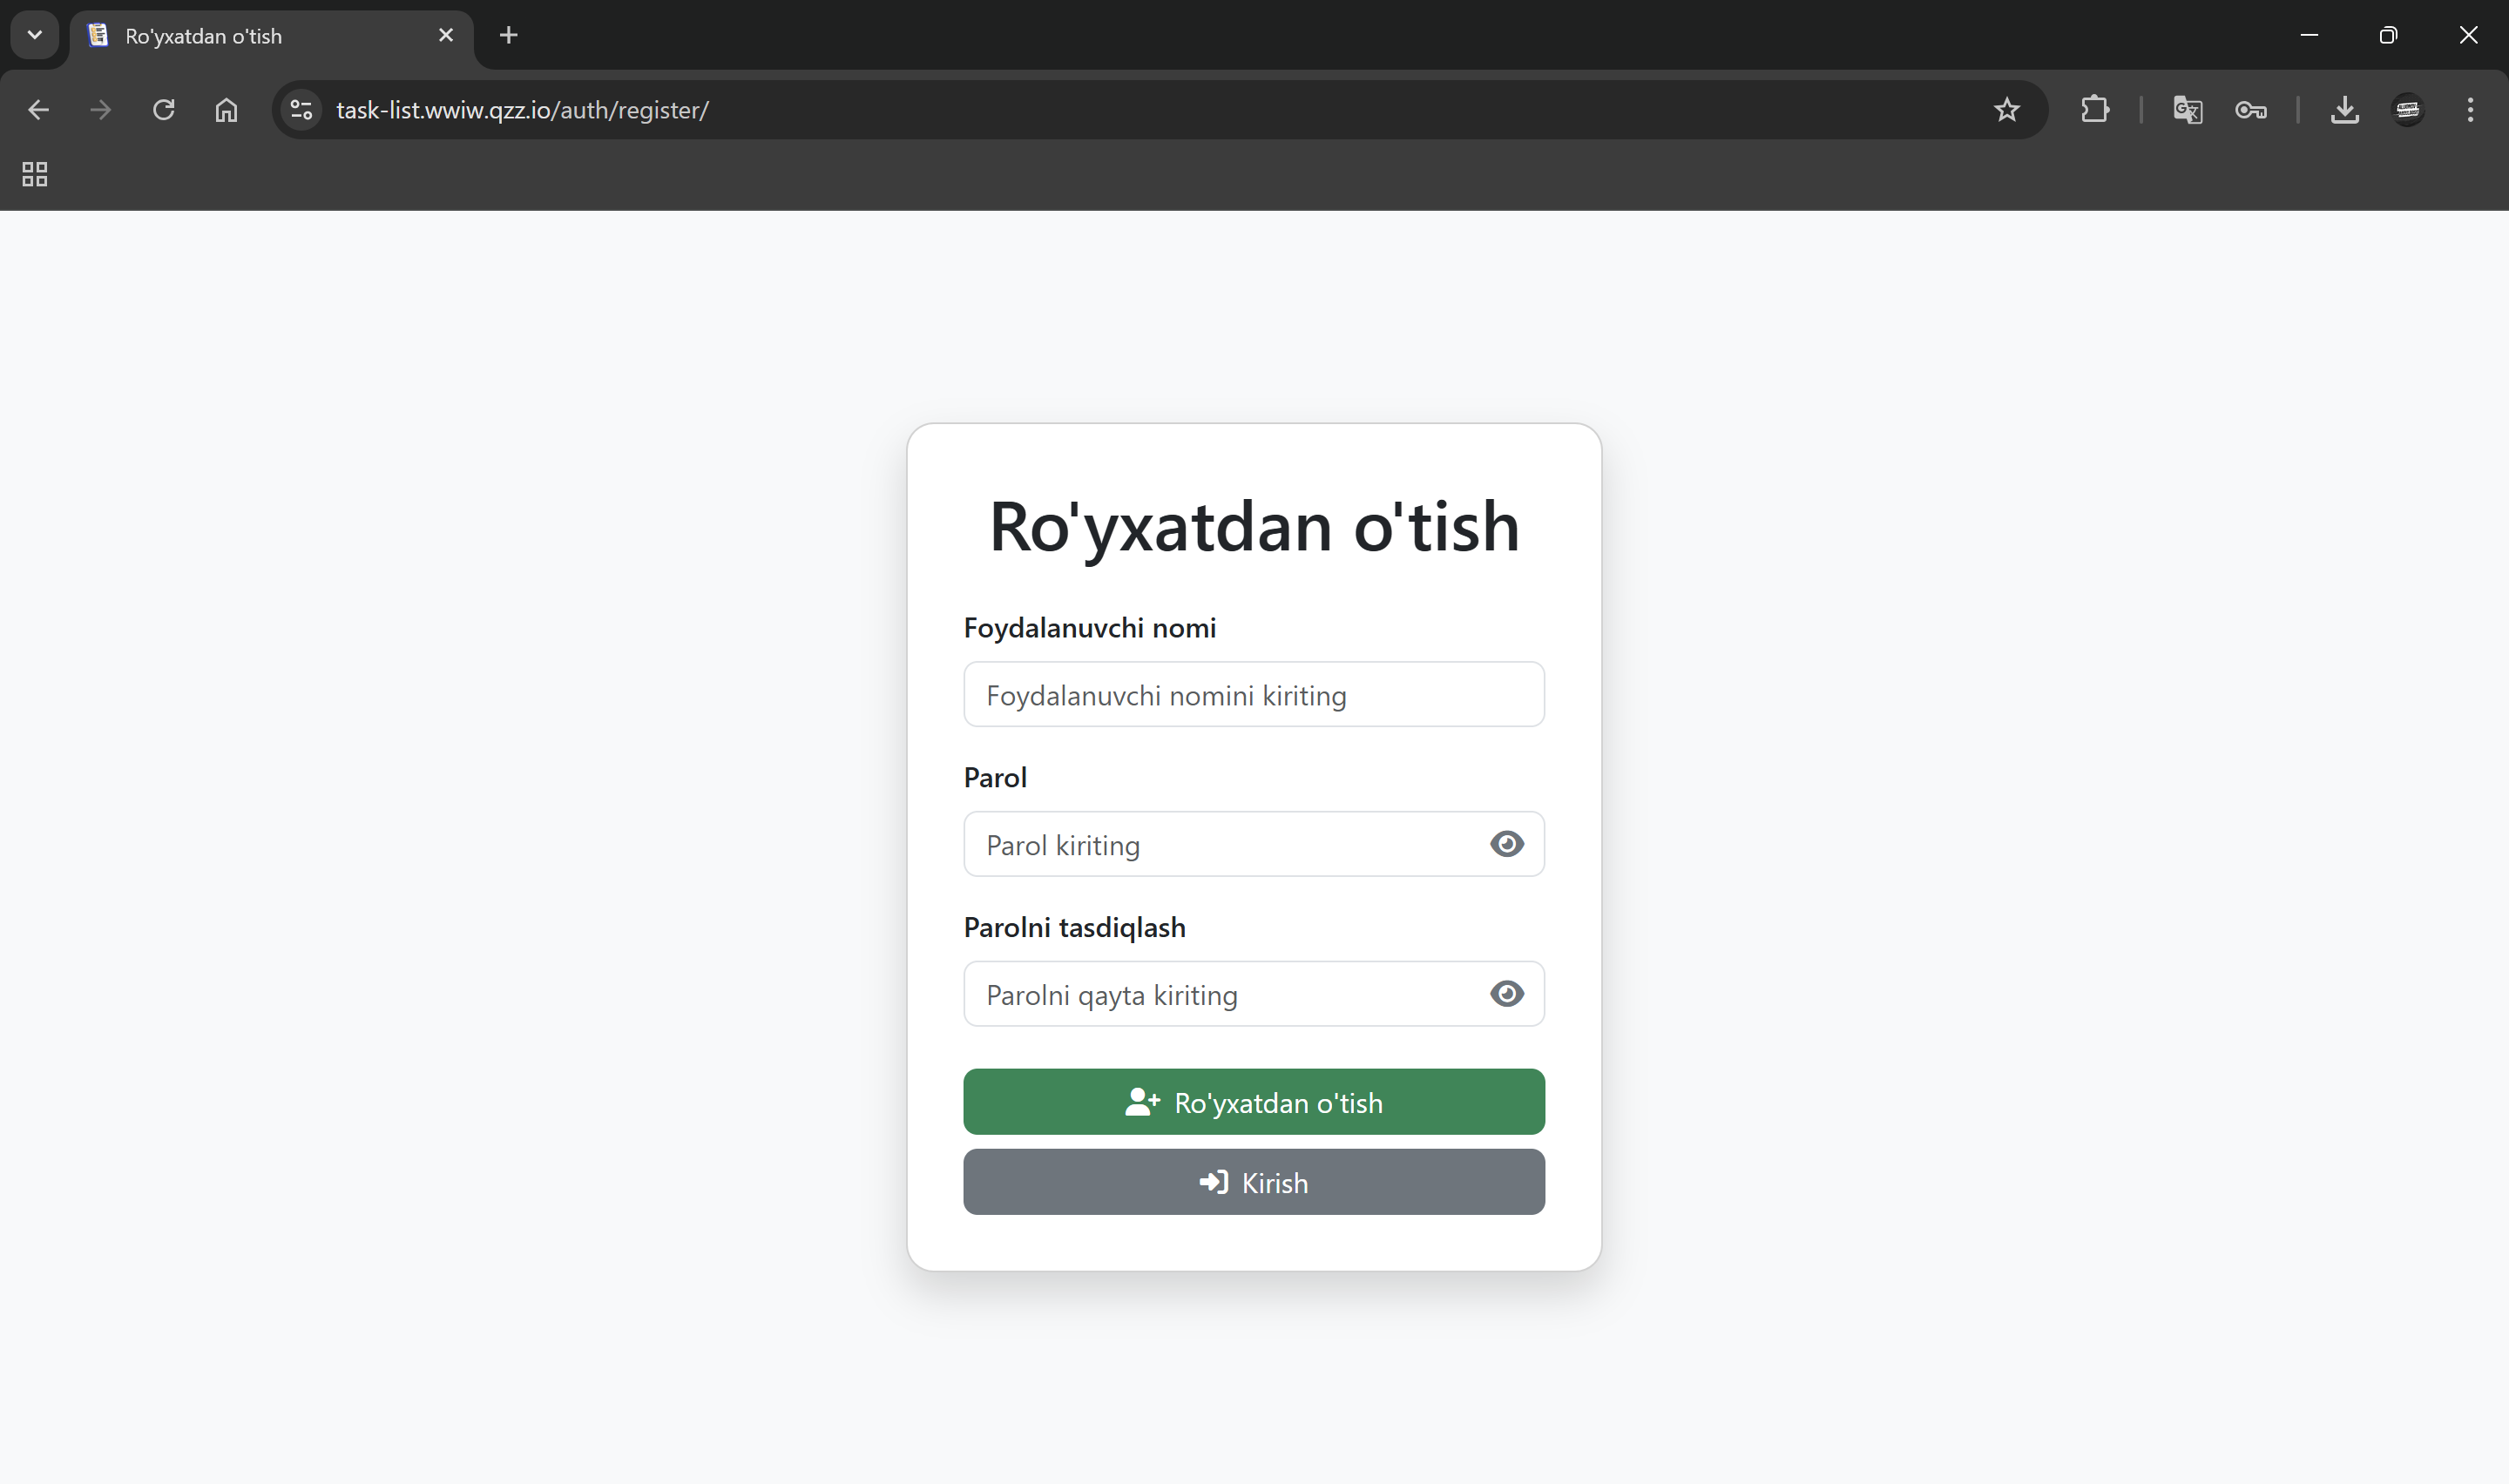Click the green Ro'yxatdan o'tish button
Screen dimensions: 2509x1484
(x=1253, y=1102)
